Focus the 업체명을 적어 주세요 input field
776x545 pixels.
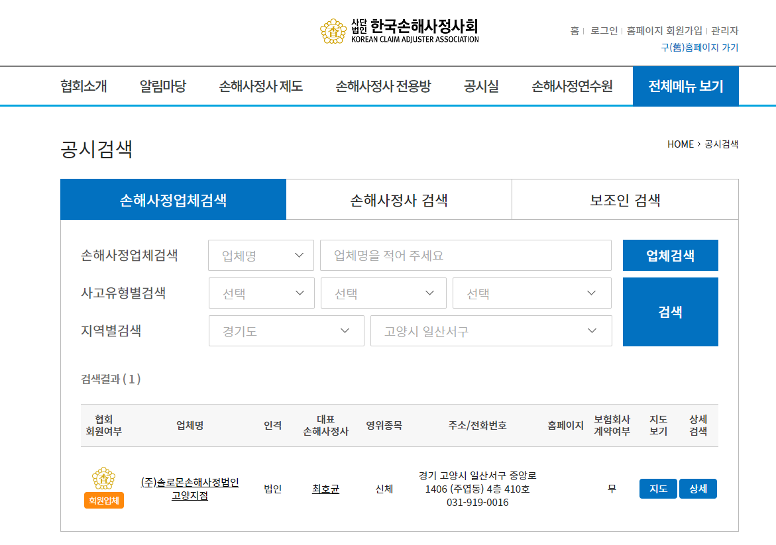pyautogui.click(x=466, y=255)
